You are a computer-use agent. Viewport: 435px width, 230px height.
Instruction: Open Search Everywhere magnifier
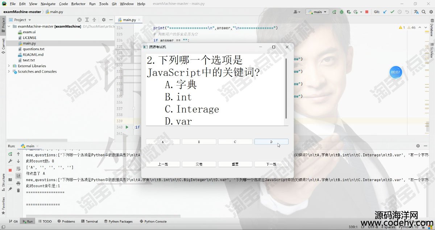coord(423,12)
